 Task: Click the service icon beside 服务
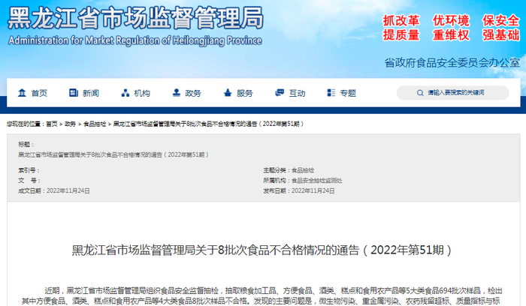coord(228,93)
